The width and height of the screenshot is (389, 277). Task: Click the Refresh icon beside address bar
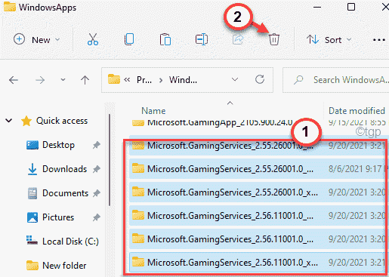tap(260, 79)
